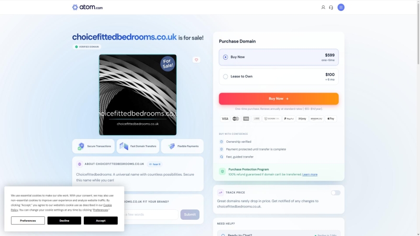The height and width of the screenshot is (236, 420).
Task: Click the Flexible Payments icon
Action: click(x=171, y=146)
